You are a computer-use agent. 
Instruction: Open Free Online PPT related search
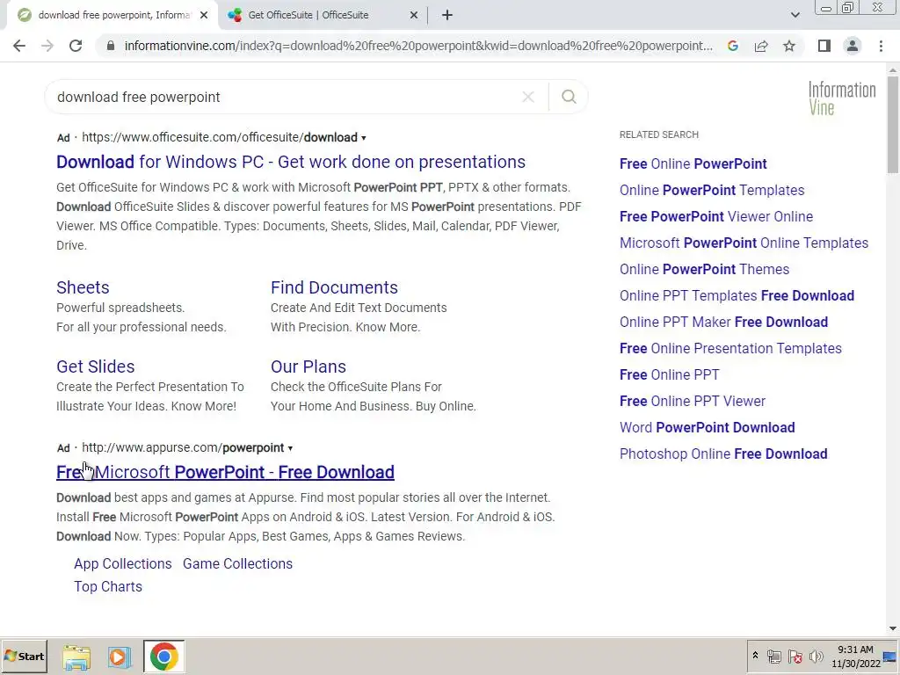point(669,374)
